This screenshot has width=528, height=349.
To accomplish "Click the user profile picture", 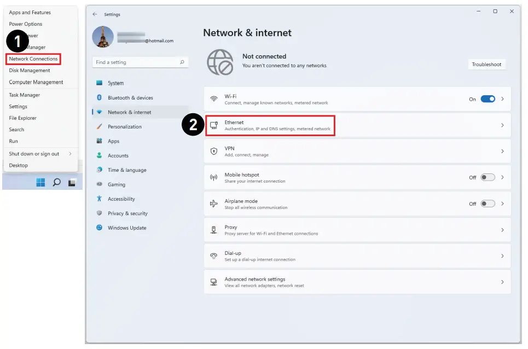I will coord(103,37).
